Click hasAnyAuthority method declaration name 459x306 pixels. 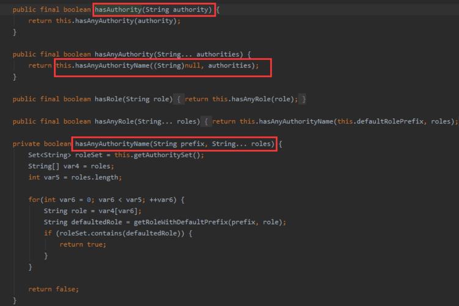(124, 54)
